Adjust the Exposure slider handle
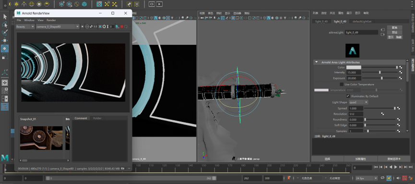 click(381, 78)
